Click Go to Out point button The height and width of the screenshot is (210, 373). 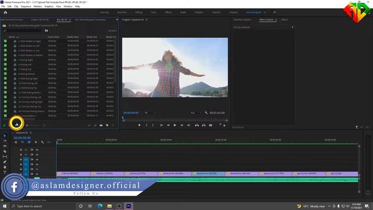pyautogui.click(x=188, y=125)
